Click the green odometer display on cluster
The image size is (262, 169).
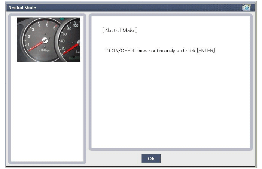(x=75, y=58)
